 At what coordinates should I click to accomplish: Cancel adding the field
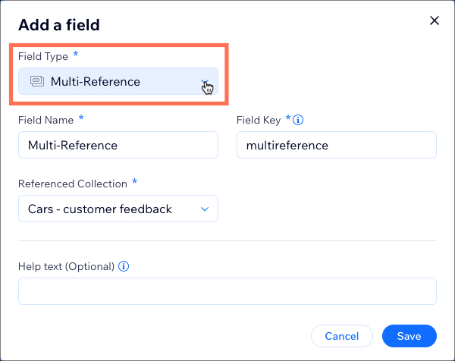(342, 336)
